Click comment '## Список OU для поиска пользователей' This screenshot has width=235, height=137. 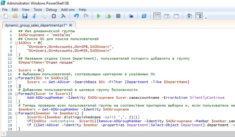click(x=59, y=39)
